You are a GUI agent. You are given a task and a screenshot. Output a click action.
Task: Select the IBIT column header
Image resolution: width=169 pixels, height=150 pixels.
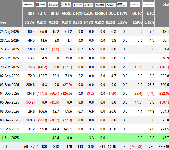click(x=31, y=13)
